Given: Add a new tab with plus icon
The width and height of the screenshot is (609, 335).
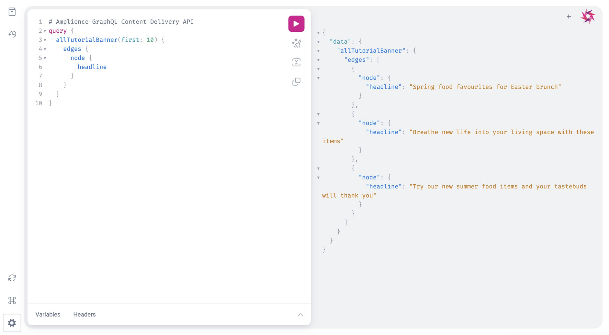Looking at the screenshot, I should (569, 16).
